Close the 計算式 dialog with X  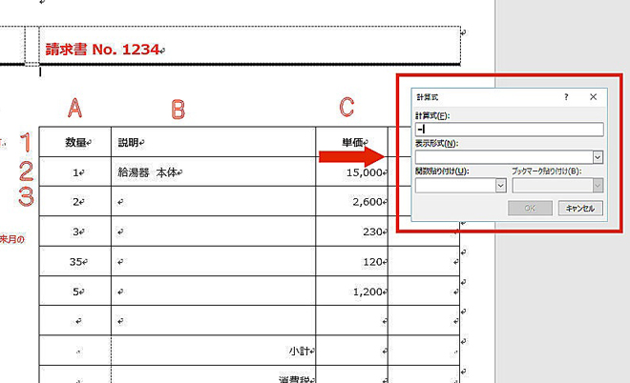(x=593, y=97)
